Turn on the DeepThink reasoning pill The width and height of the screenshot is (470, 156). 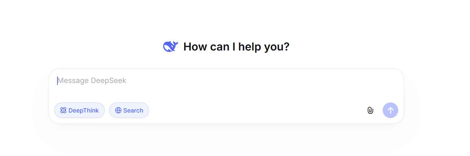click(79, 110)
